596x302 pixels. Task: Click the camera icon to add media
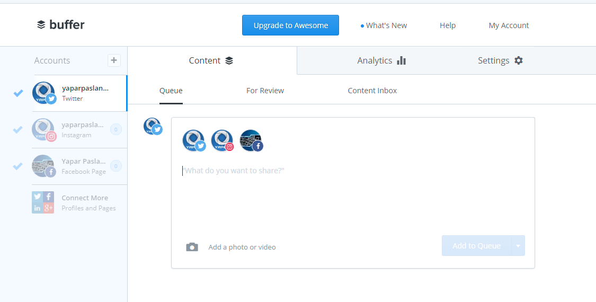192,247
